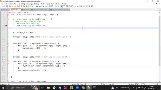
Task: Toggle word wrap in the toolbar
Action: point(56,6)
